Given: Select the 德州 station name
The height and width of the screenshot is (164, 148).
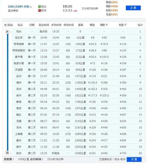Looking at the screenshot, I should pos(19,83).
